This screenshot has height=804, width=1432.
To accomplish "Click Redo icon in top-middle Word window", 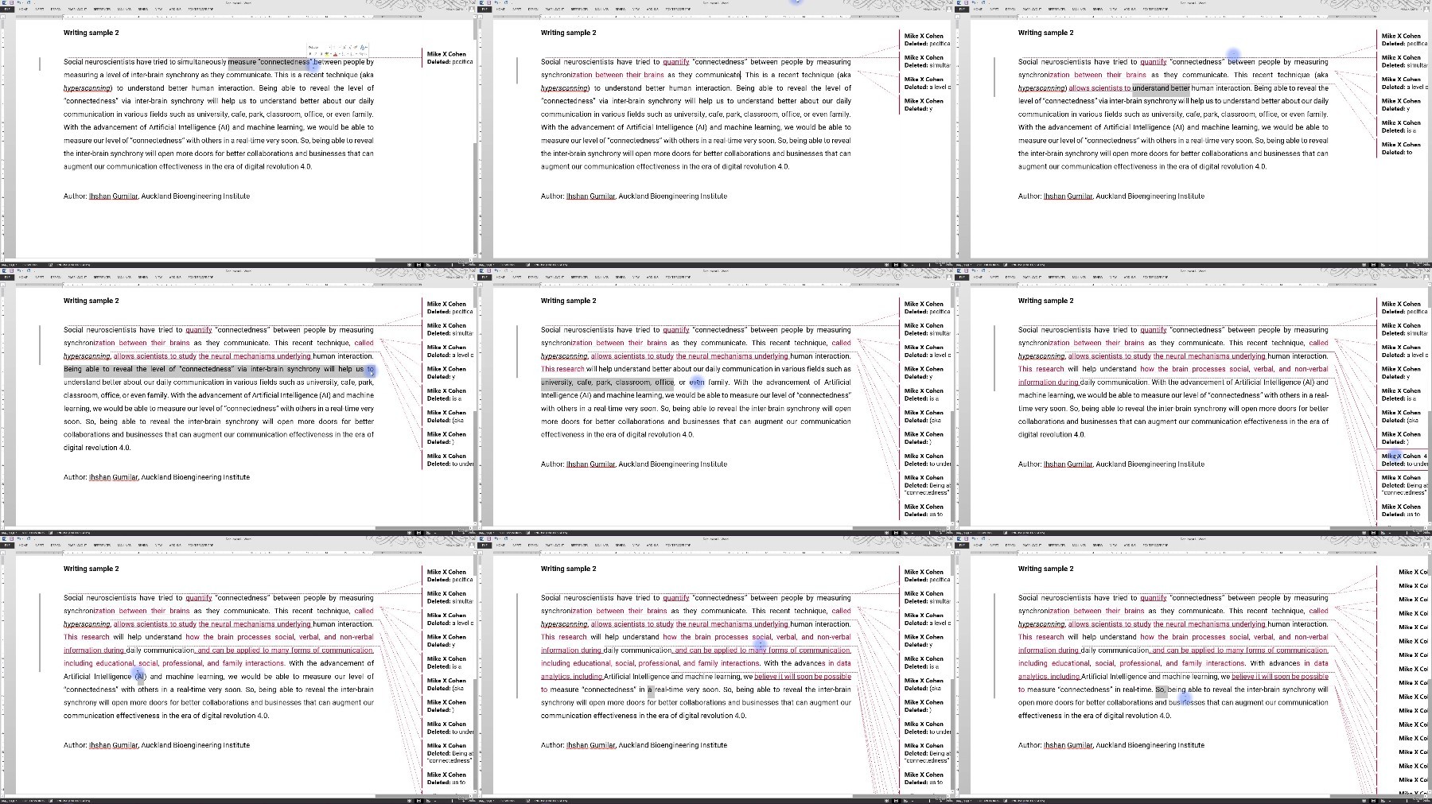I will pos(506,2).
